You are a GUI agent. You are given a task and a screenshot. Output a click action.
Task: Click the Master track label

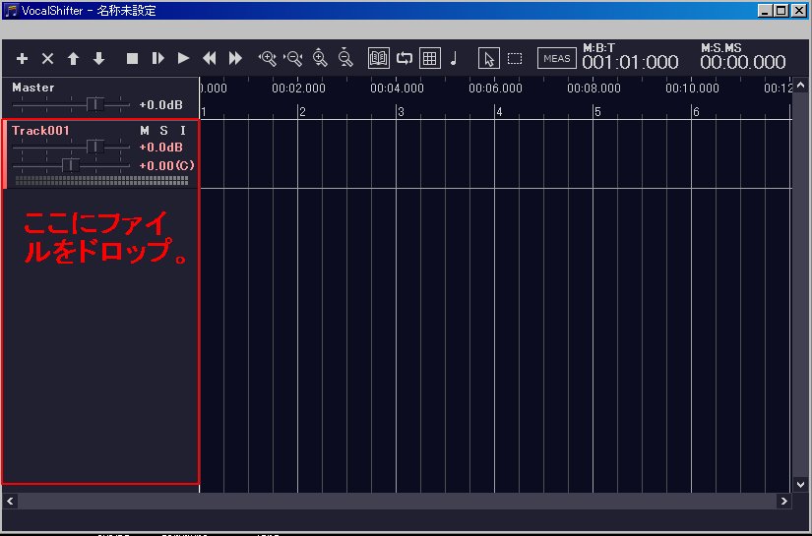coord(33,88)
